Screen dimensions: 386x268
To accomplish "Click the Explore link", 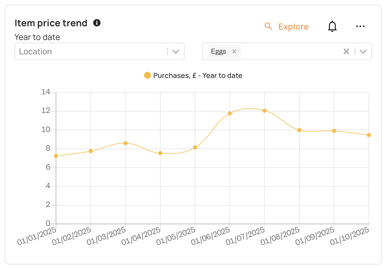I will (293, 27).
